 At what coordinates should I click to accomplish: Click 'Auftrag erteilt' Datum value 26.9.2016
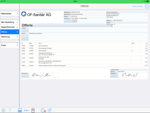tap(121, 72)
